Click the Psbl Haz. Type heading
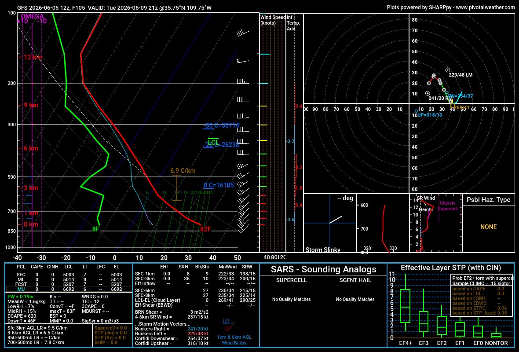Viewport: 519px width, 352px height. click(488, 200)
